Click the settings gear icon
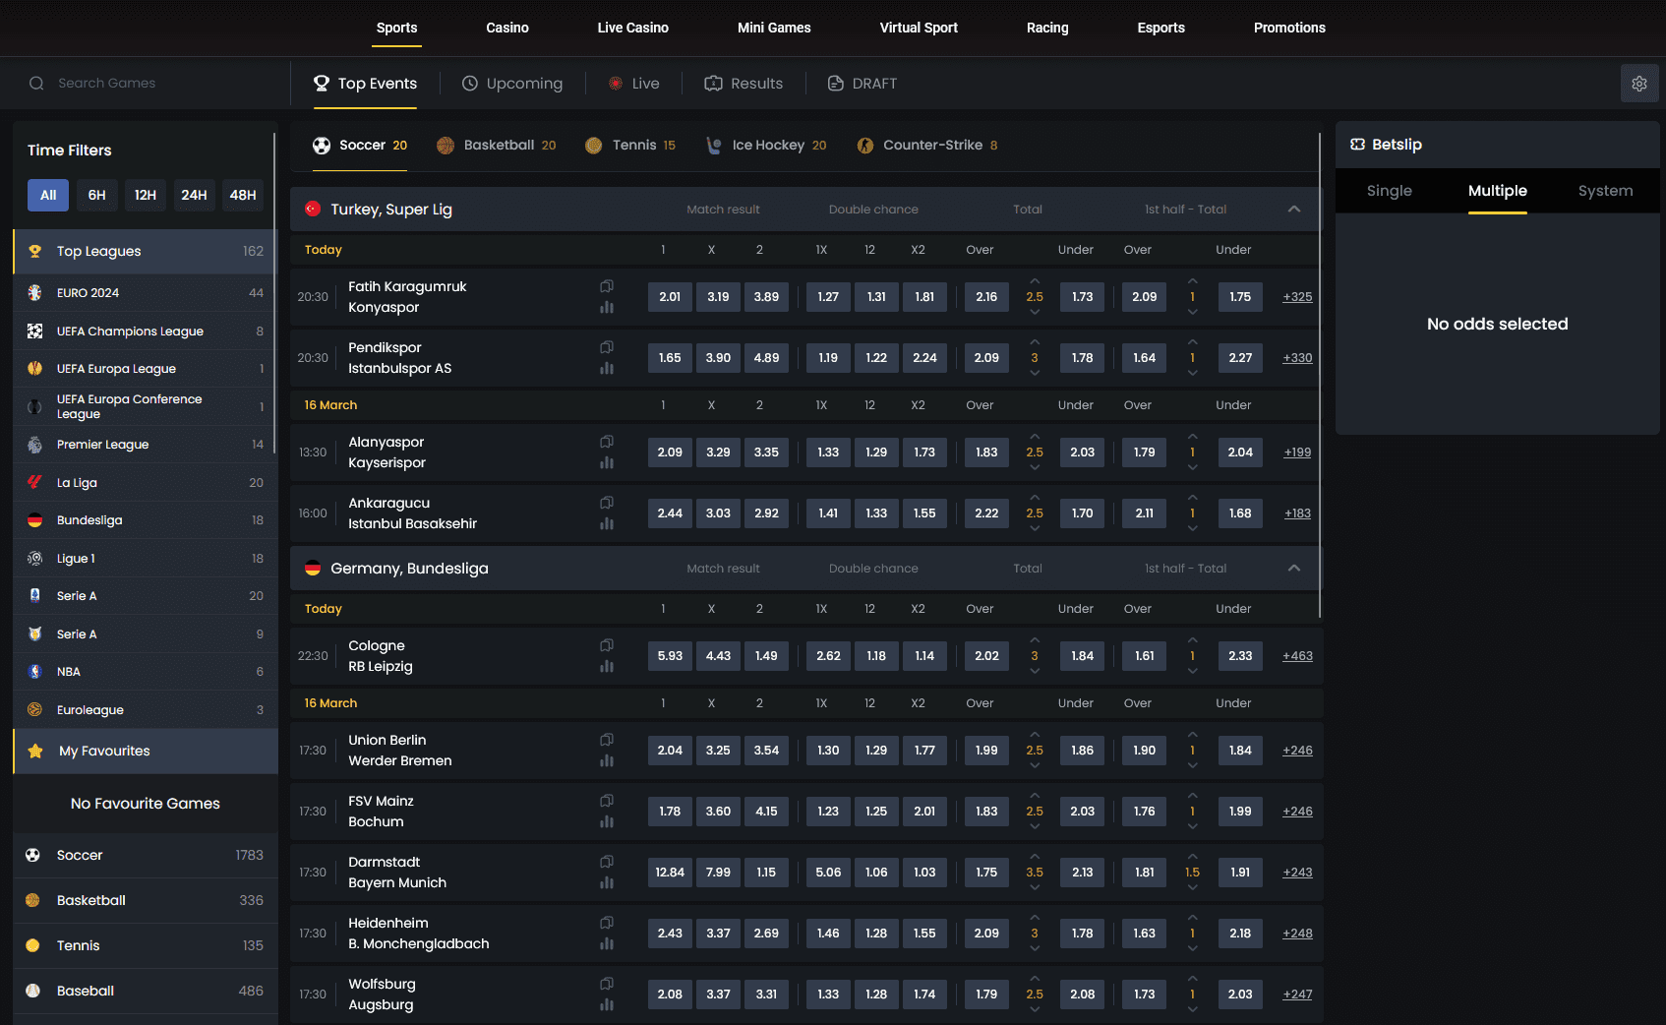 1639,83
